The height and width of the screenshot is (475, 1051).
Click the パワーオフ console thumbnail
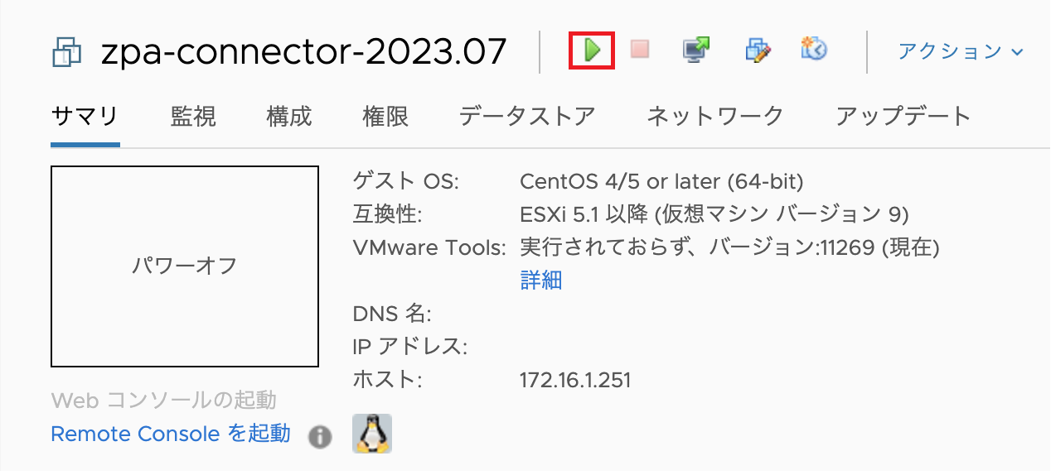[x=185, y=266]
